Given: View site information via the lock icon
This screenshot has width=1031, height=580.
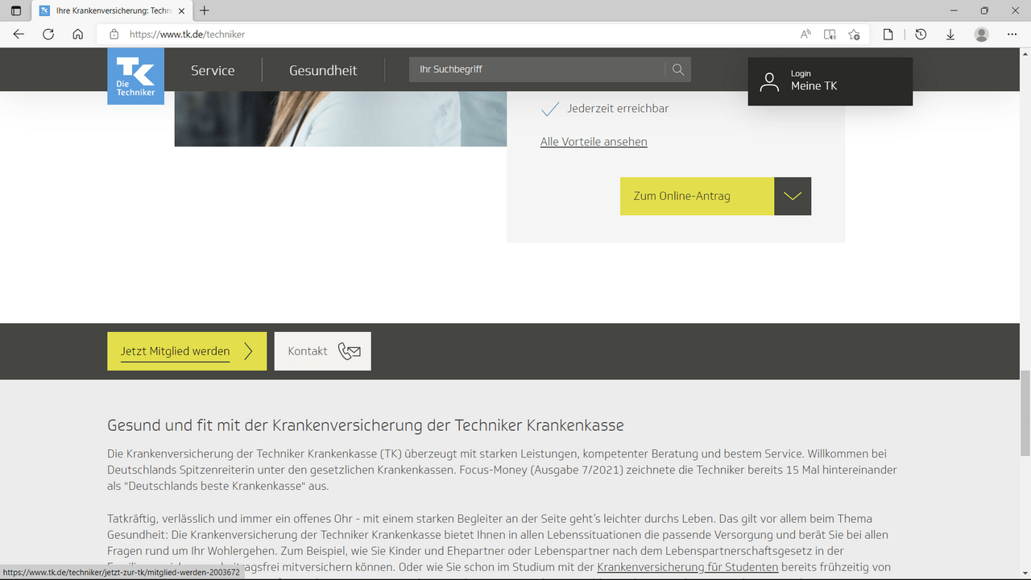Looking at the screenshot, I should tap(114, 35).
